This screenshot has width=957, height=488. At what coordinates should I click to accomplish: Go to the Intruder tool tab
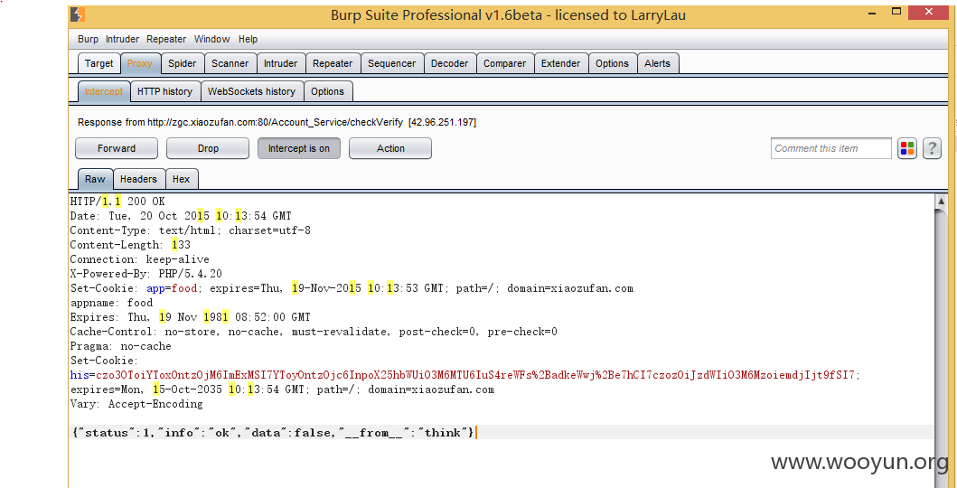coord(281,63)
